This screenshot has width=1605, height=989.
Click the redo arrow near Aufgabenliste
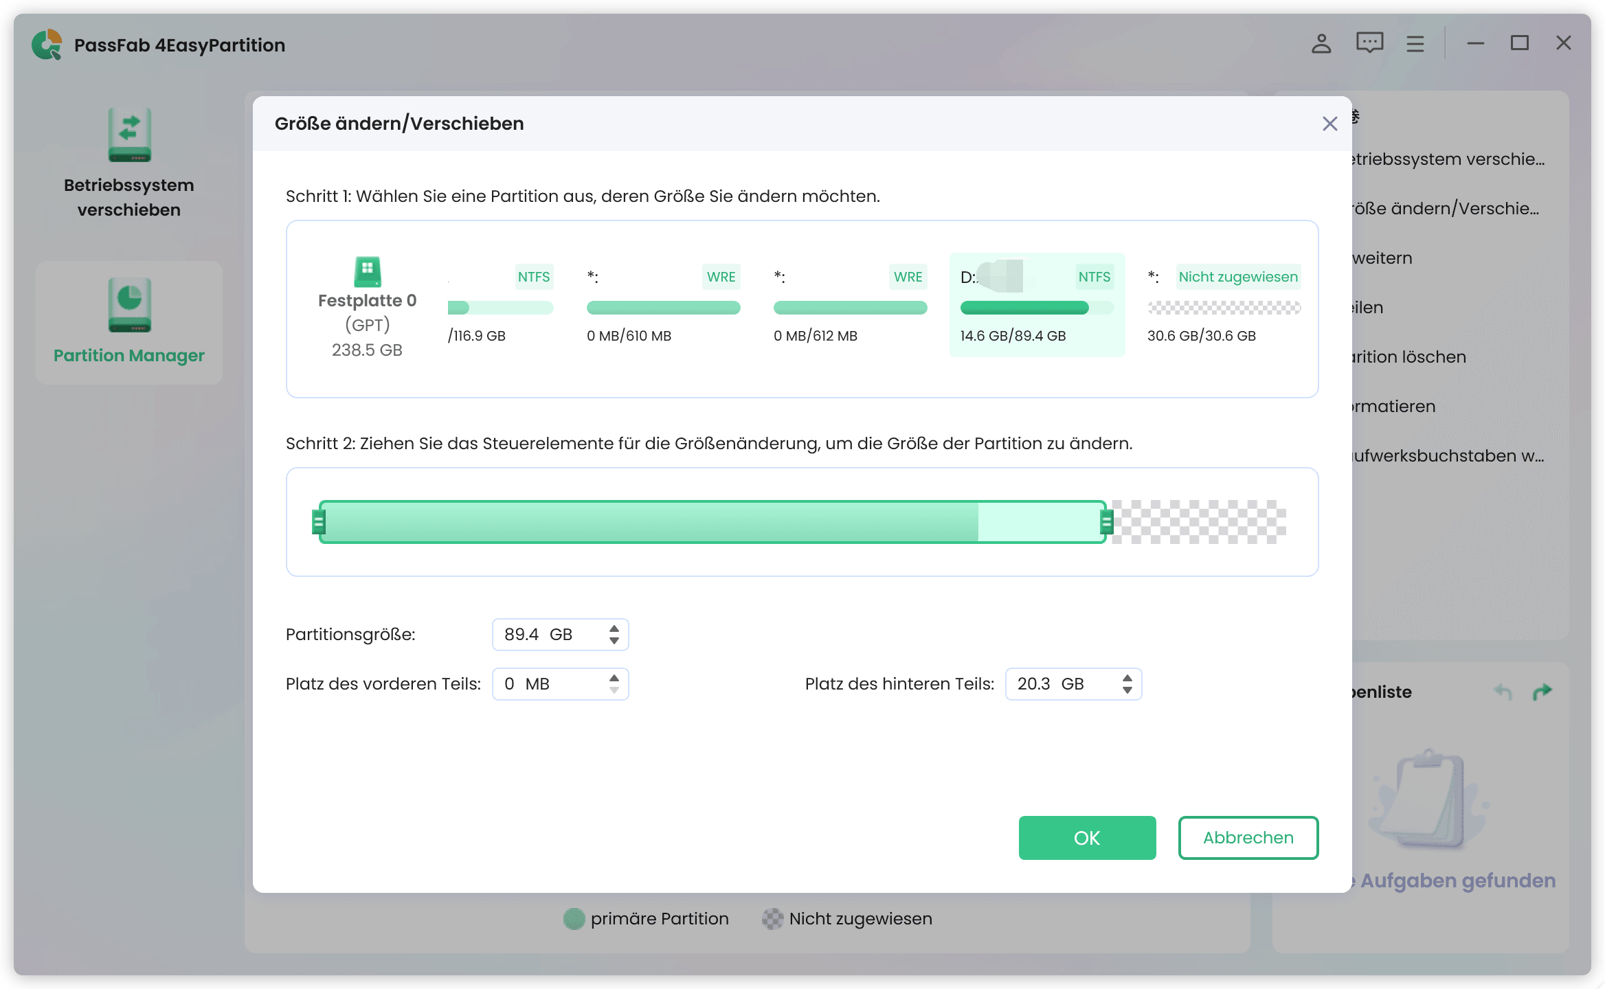pyautogui.click(x=1543, y=692)
